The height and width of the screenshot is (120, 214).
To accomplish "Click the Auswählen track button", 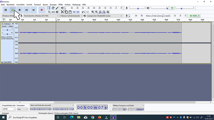I will [x=7, y=62].
